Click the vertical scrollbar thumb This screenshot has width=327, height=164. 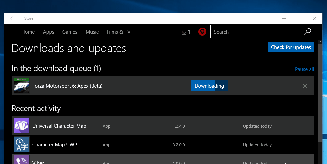click(x=320, y=93)
